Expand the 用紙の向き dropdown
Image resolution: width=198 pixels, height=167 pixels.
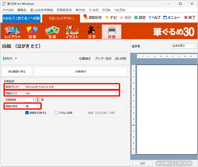38,106
